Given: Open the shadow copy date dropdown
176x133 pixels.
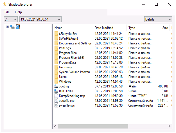Looking at the screenshot, I should (x=40, y=19).
